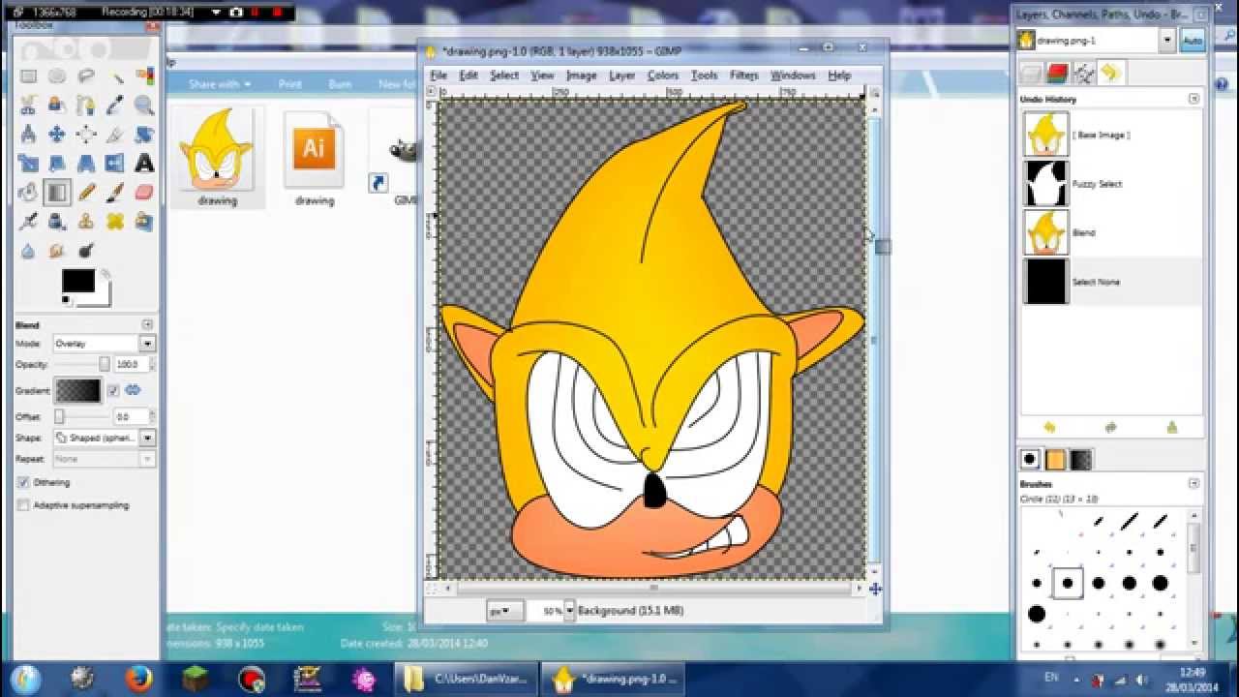Select the Text tool
The height and width of the screenshot is (697, 1239).
[x=144, y=164]
